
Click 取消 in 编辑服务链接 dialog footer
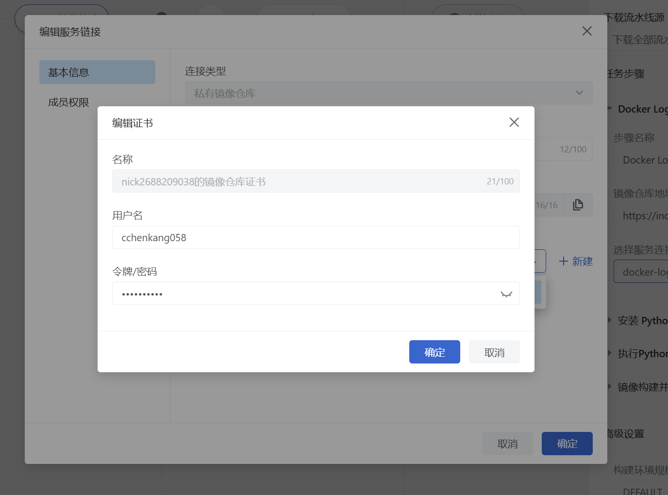coord(507,444)
